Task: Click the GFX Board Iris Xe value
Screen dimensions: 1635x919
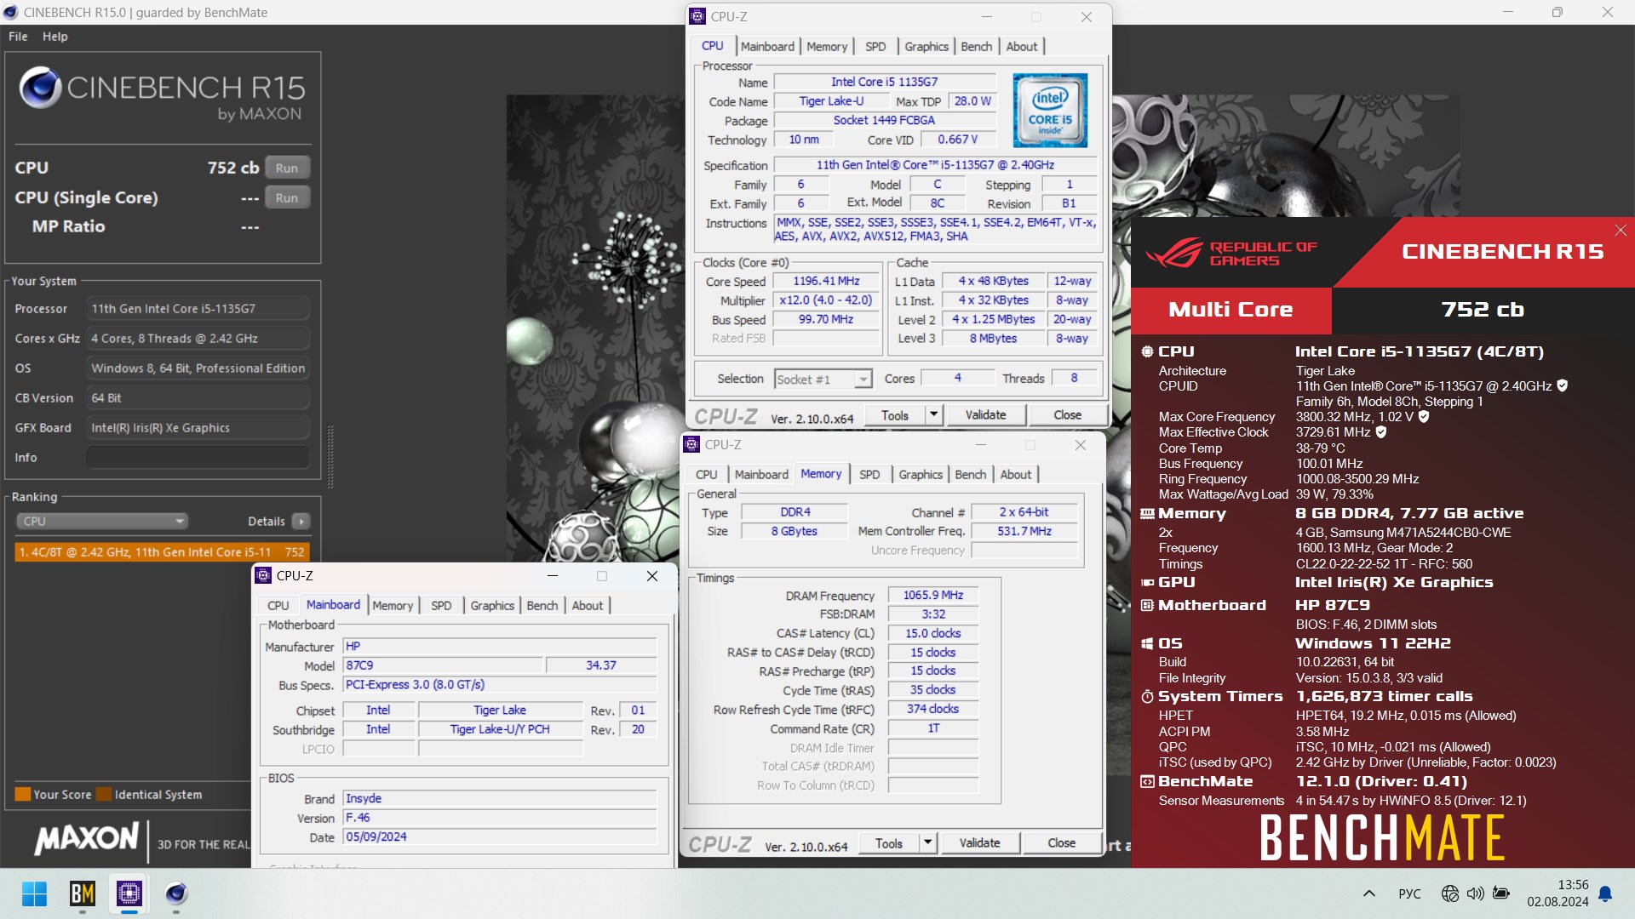Action: 198,428
